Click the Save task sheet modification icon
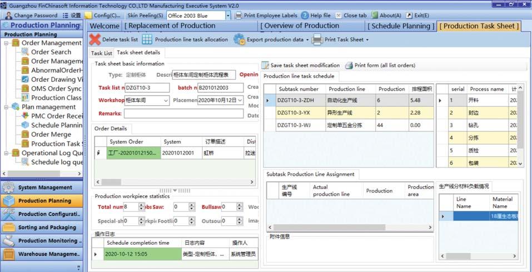This screenshot has width=532, height=272. click(266, 65)
